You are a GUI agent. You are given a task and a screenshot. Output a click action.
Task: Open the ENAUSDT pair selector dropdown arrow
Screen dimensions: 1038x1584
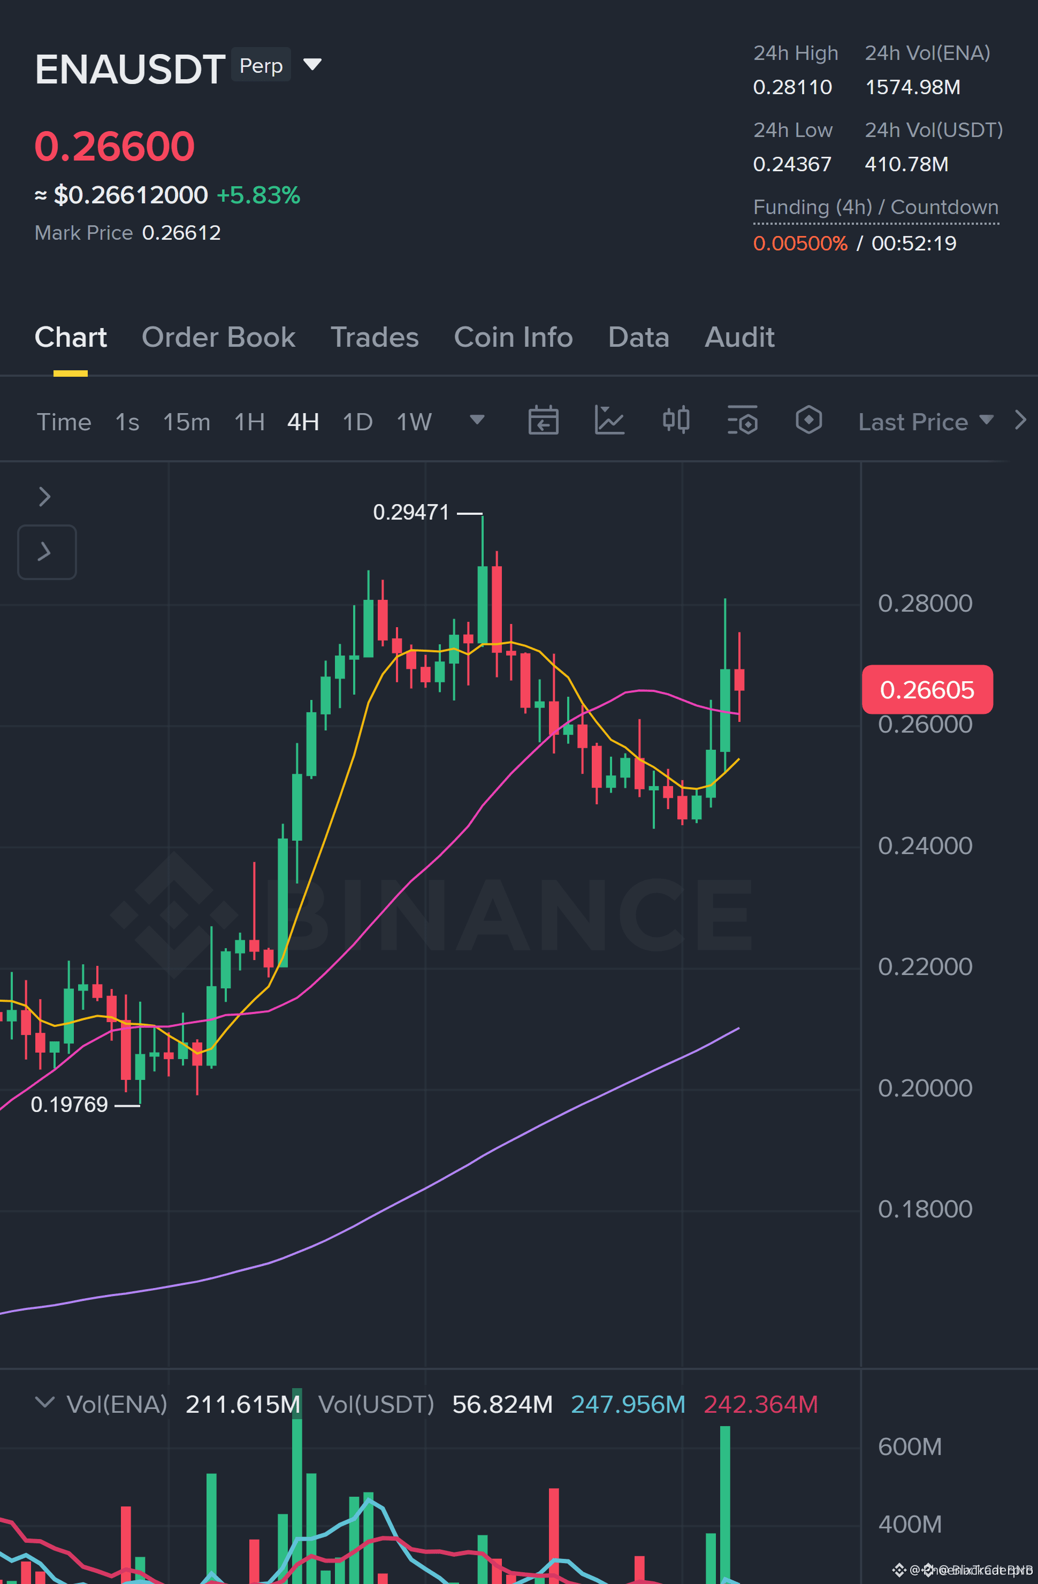tap(312, 65)
